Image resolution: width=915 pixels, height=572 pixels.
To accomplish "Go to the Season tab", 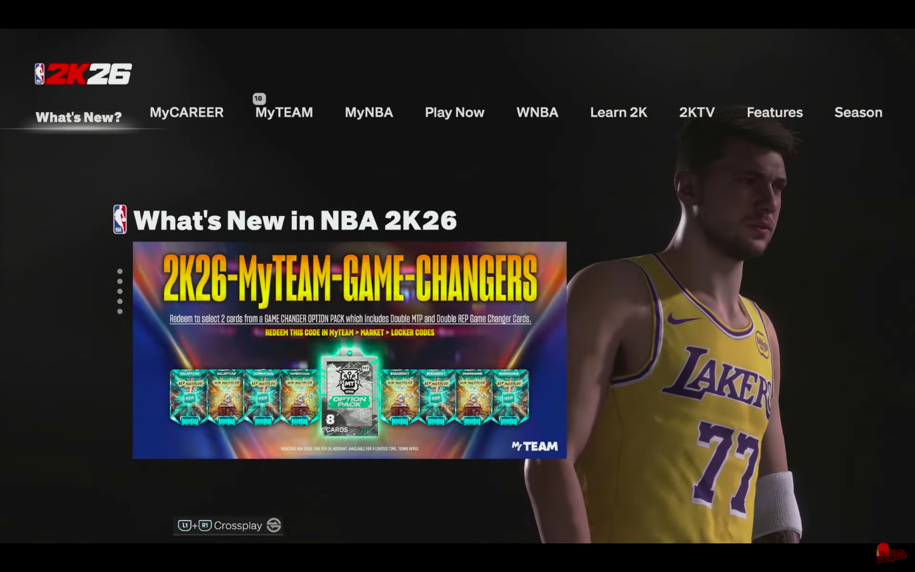I will coord(858,112).
